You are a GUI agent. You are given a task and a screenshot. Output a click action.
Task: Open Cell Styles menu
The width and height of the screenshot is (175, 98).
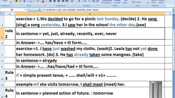[126, 2]
